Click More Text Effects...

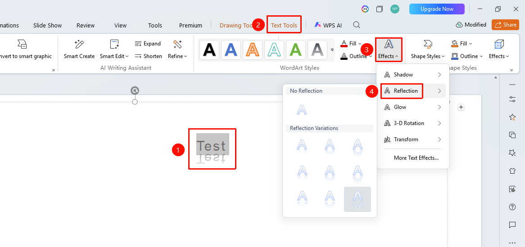(x=416, y=157)
